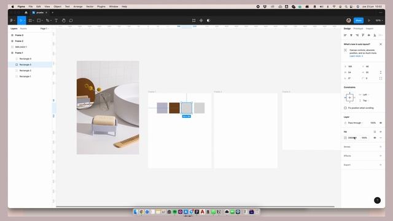
Task: Select the lavender rectangle on canvas
Action: (x=162, y=108)
